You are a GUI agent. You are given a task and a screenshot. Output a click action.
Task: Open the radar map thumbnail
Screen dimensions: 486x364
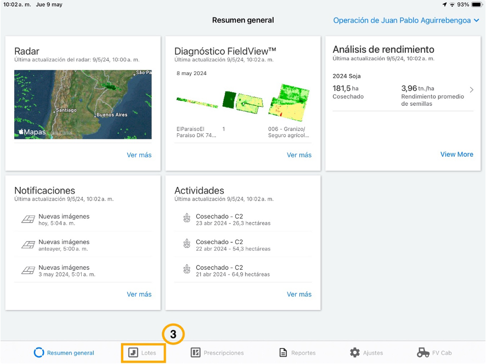point(83,104)
